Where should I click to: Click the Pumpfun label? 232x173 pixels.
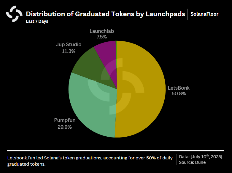click(65, 120)
